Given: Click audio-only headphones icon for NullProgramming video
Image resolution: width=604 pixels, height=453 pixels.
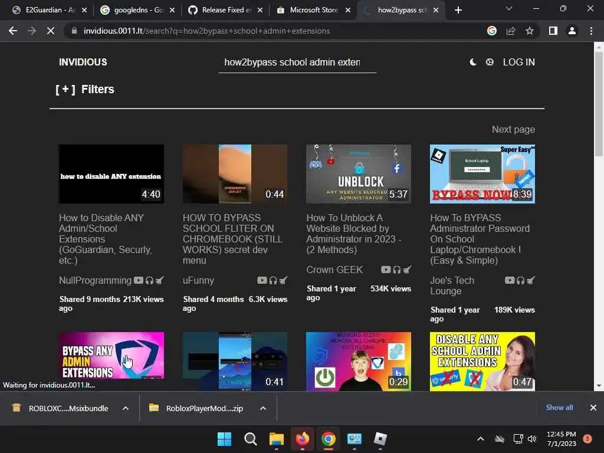Looking at the screenshot, I should point(149,280).
